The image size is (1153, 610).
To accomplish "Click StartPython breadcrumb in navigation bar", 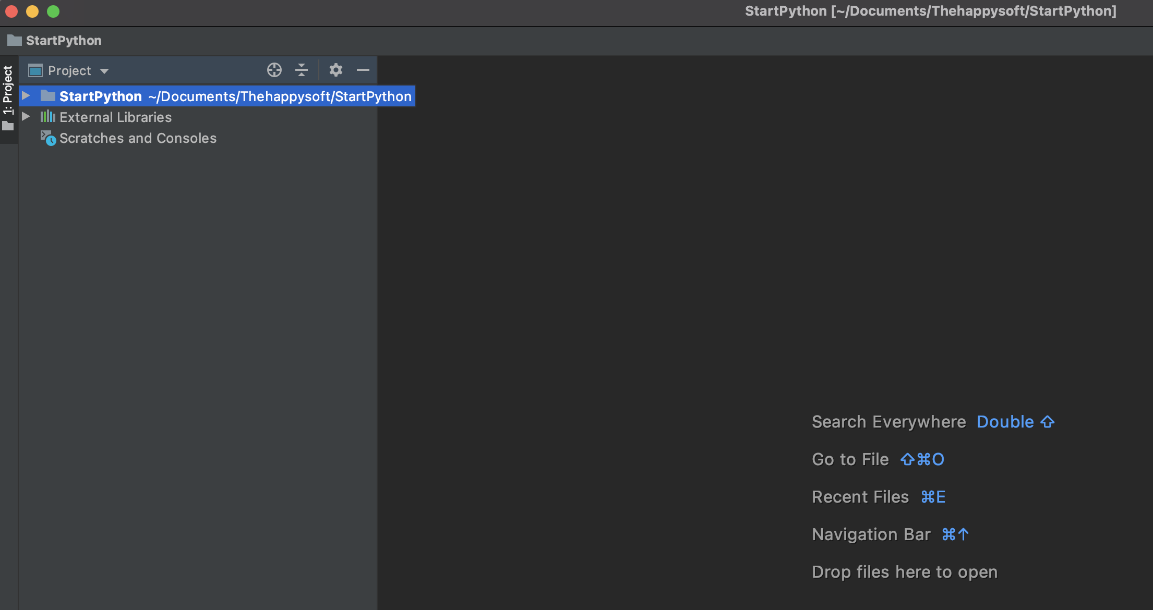I will [x=64, y=40].
